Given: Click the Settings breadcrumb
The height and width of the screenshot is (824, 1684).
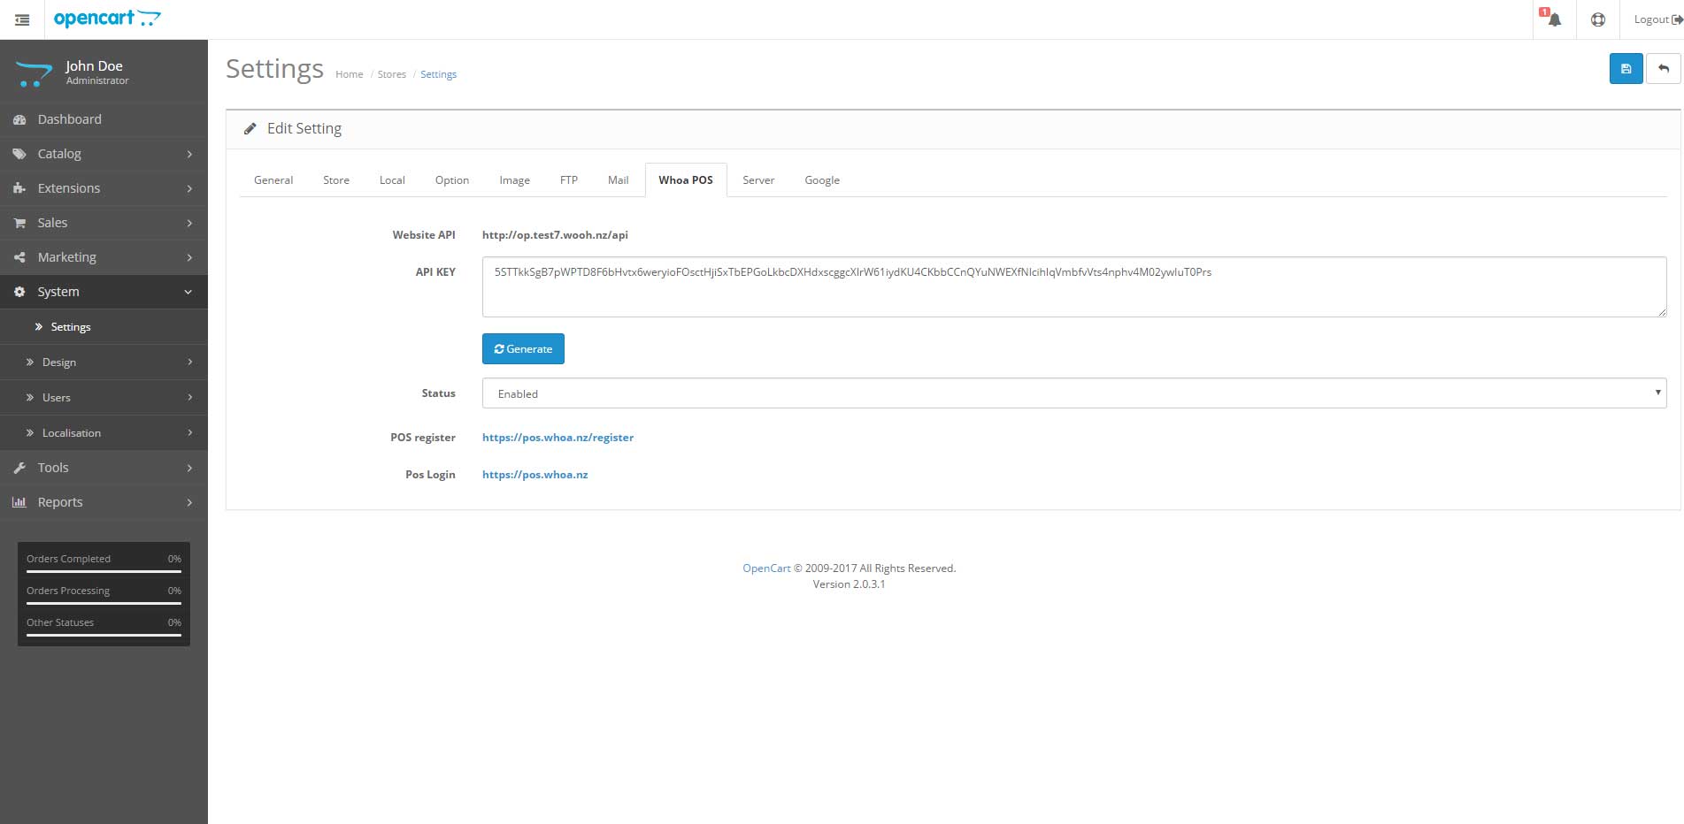Looking at the screenshot, I should click(x=438, y=74).
